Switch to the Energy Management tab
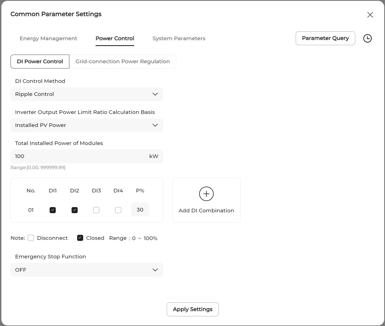Image resolution: width=385 pixels, height=326 pixels. (48, 39)
